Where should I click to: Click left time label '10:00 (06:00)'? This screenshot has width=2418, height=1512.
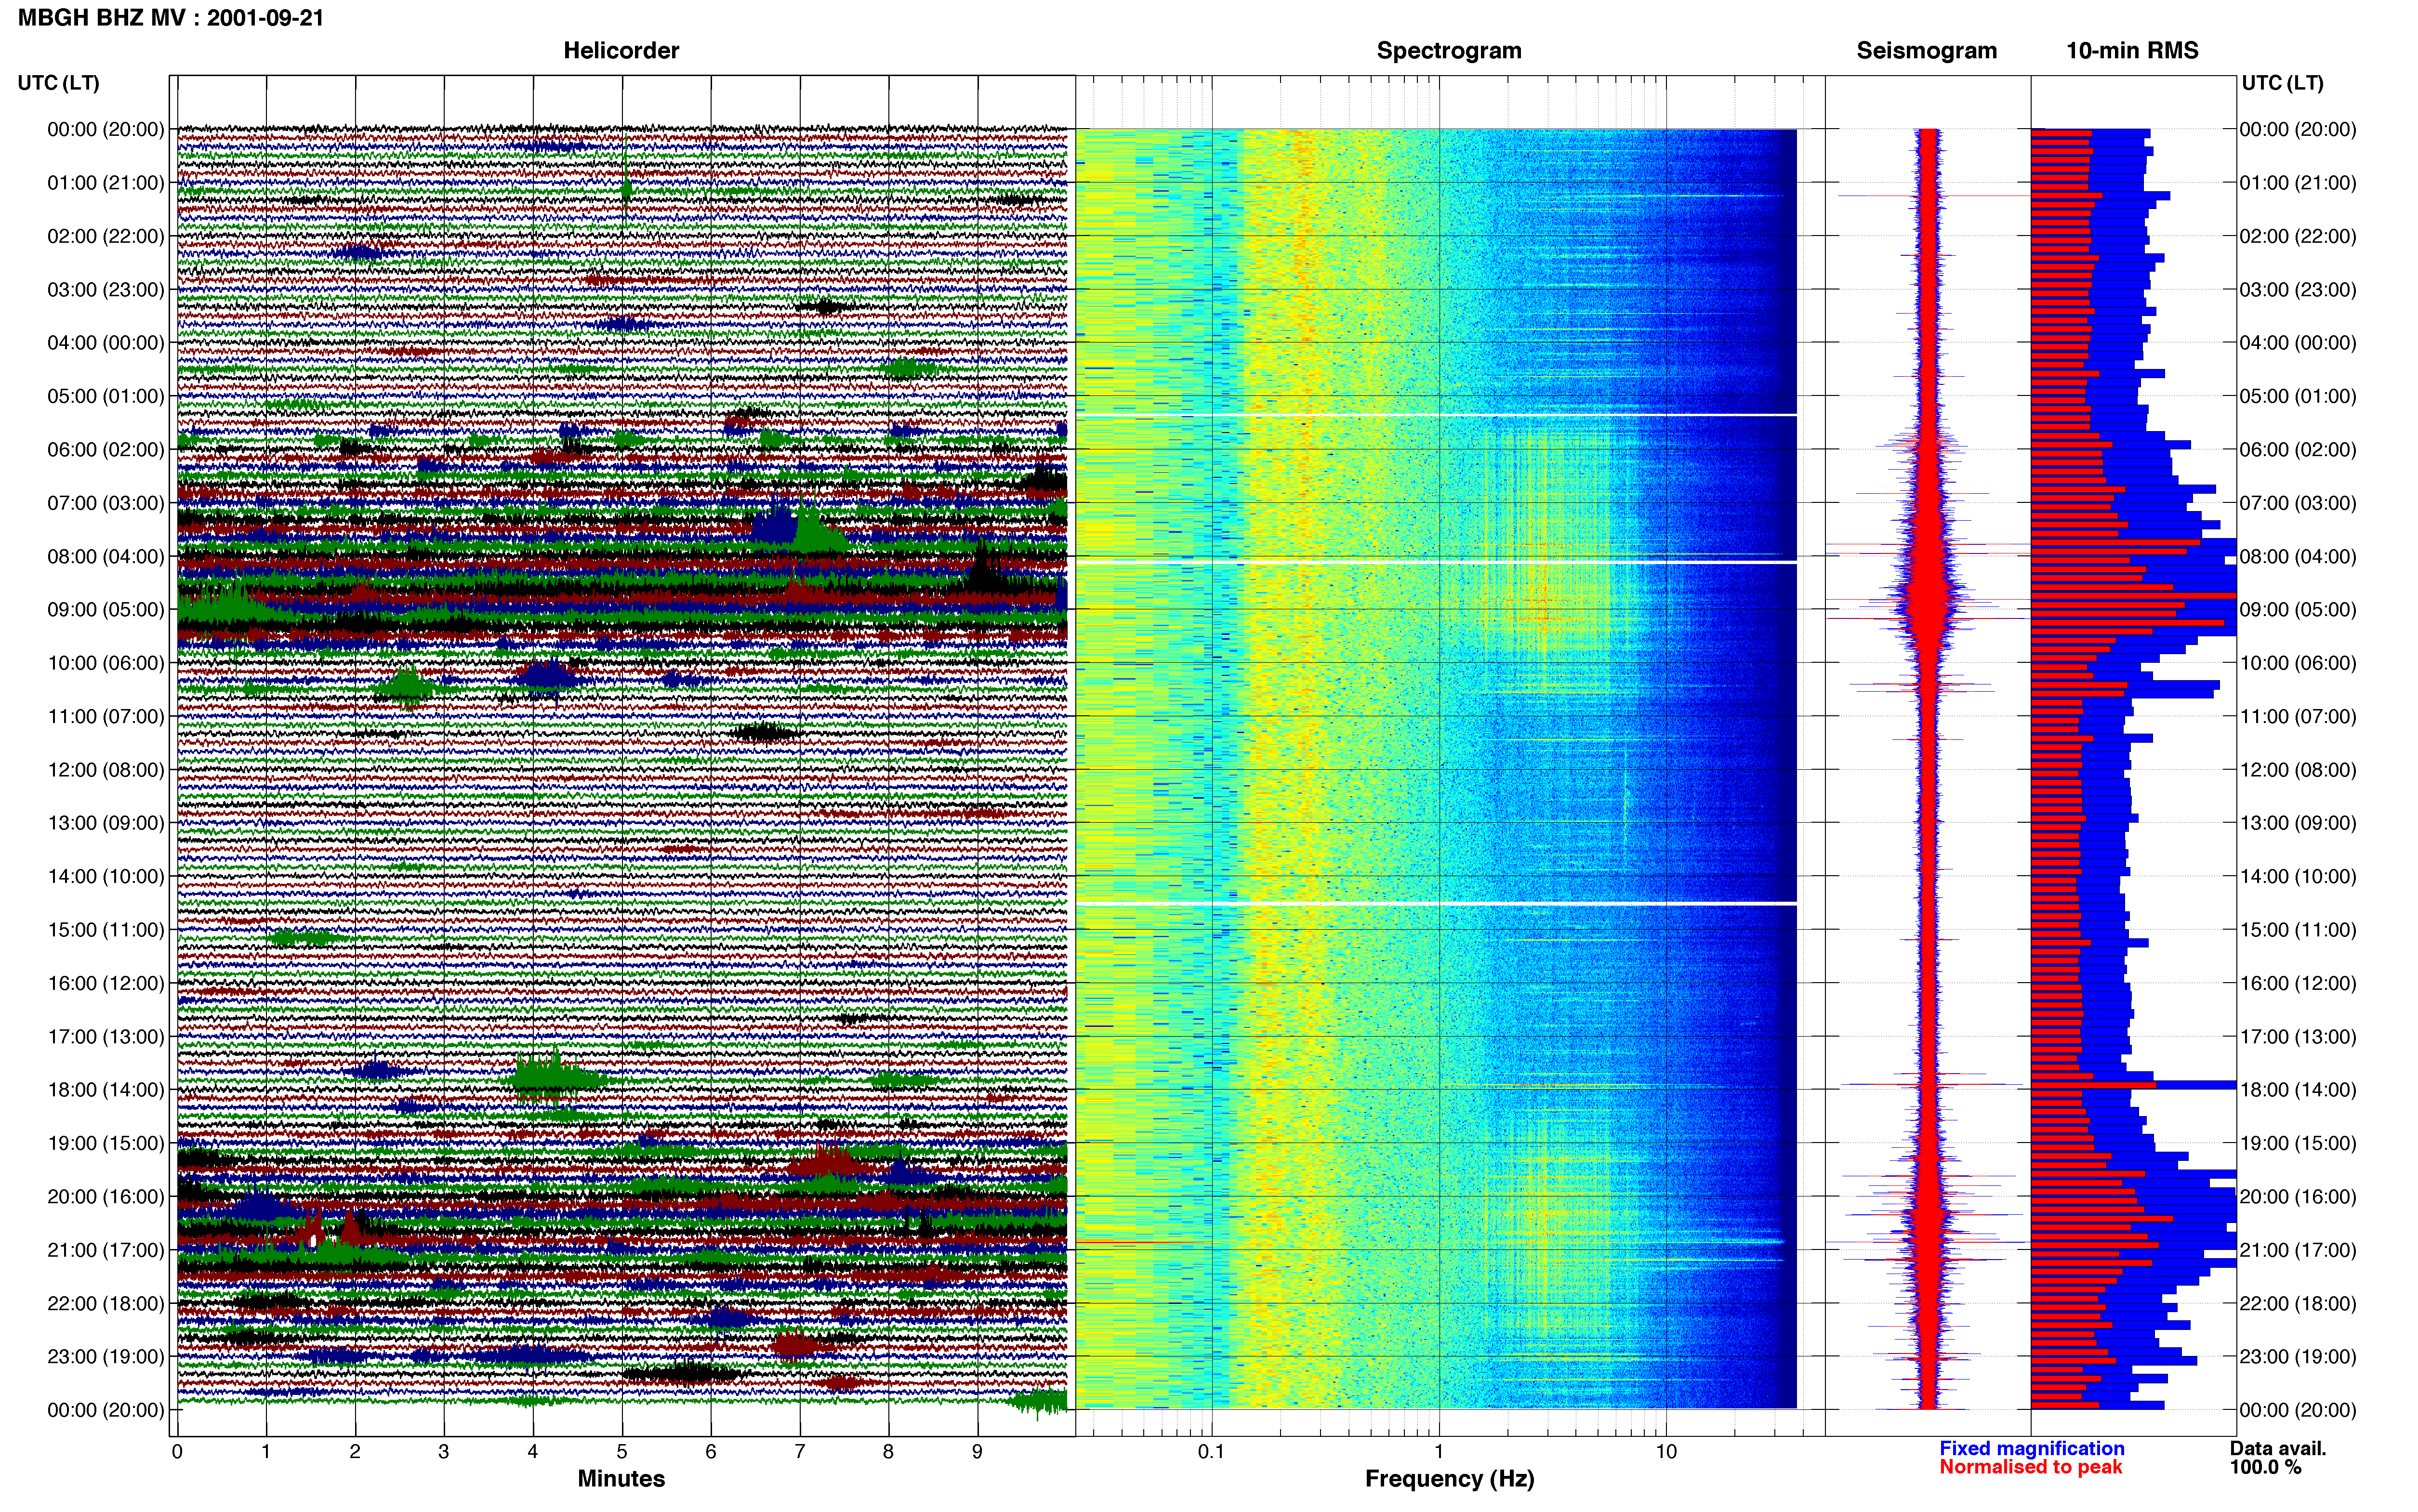coord(106,663)
